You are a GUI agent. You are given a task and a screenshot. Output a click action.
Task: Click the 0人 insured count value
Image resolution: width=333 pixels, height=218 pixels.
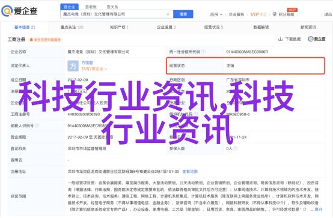[x=229, y=148]
